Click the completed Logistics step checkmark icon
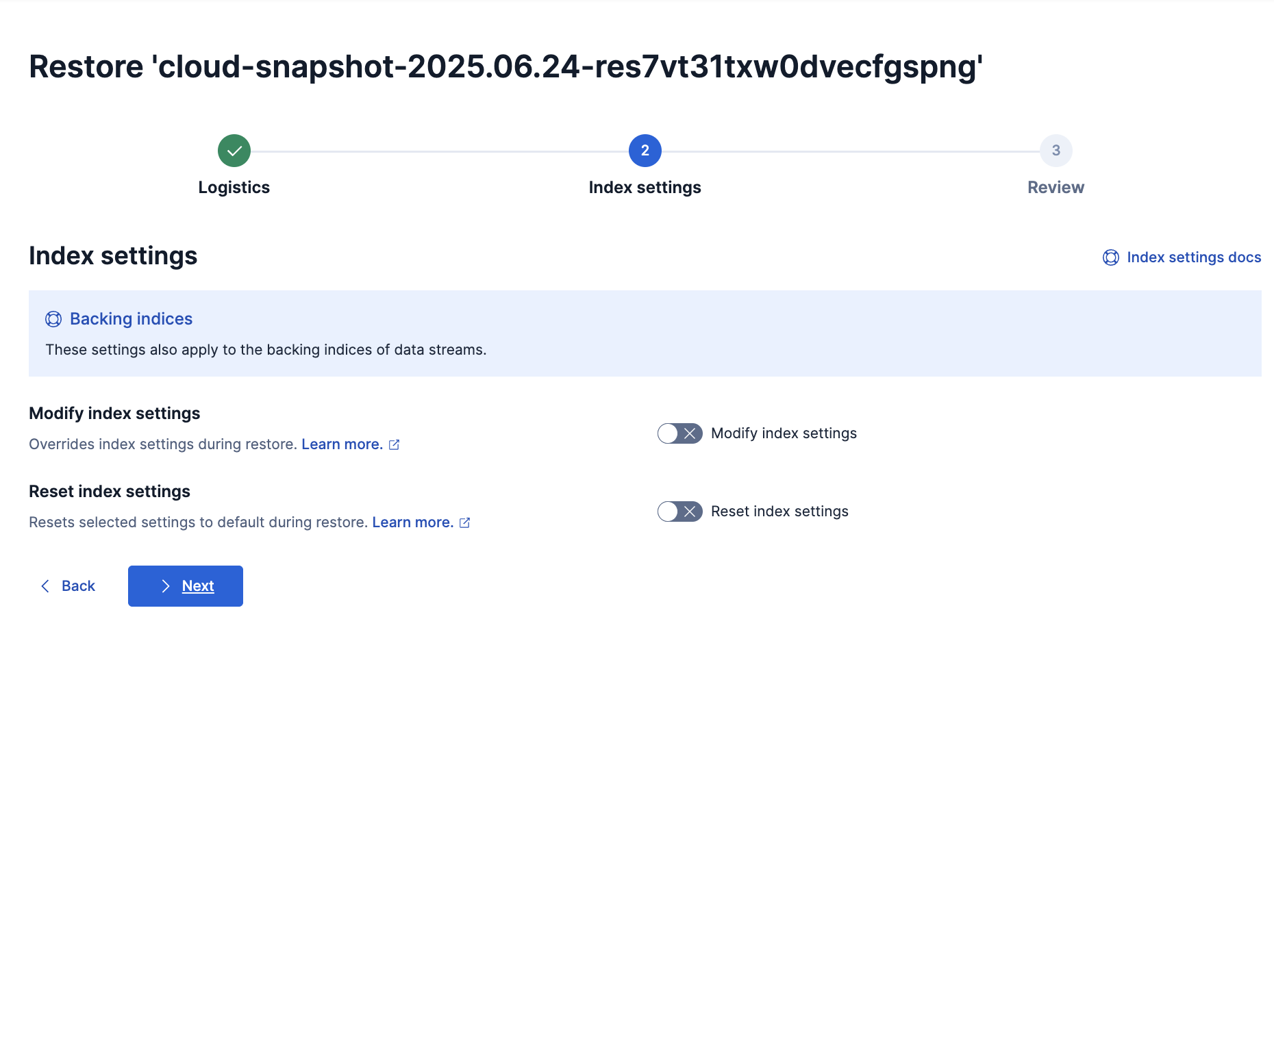This screenshot has height=1049, width=1274. point(234,151)
